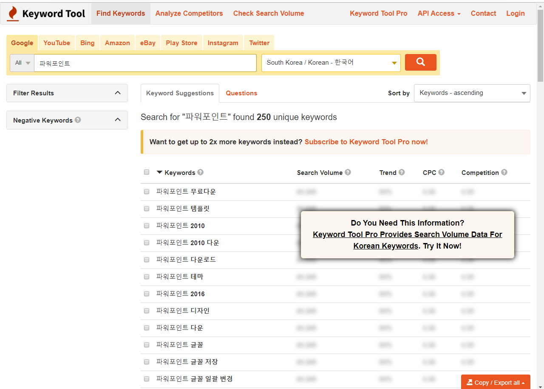Image resolution: width=544 pixels, height=389 pixels.
Task: Open Check Search Volume in top navigation
Action: point(269,14)
